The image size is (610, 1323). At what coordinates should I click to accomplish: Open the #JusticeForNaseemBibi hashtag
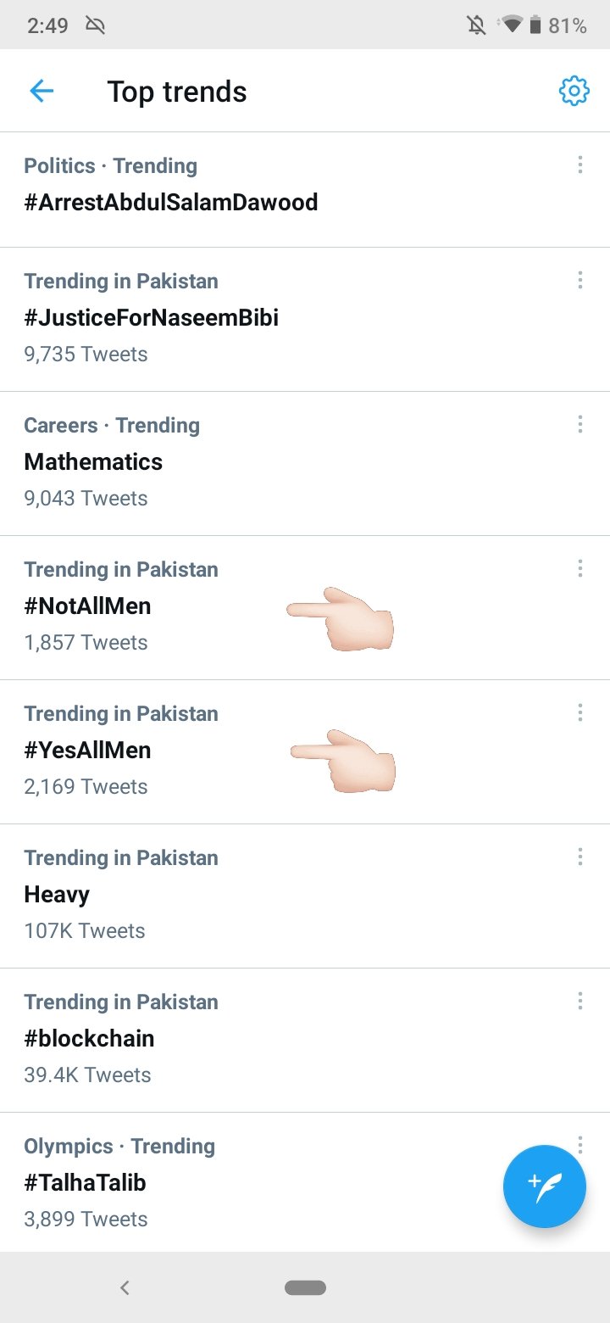305,320
